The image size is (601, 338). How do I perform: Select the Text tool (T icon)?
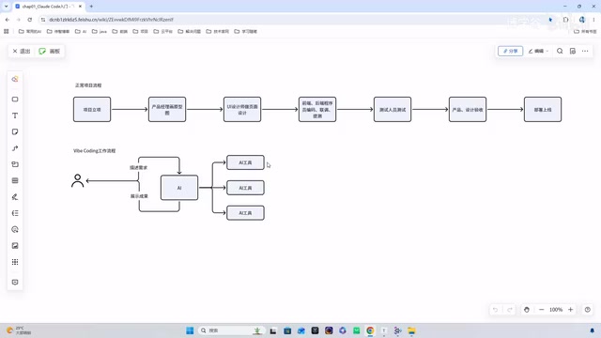[15, 115]
